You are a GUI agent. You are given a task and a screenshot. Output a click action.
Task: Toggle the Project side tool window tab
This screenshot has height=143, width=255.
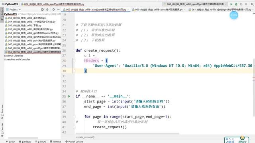click(x=2, y=14)
